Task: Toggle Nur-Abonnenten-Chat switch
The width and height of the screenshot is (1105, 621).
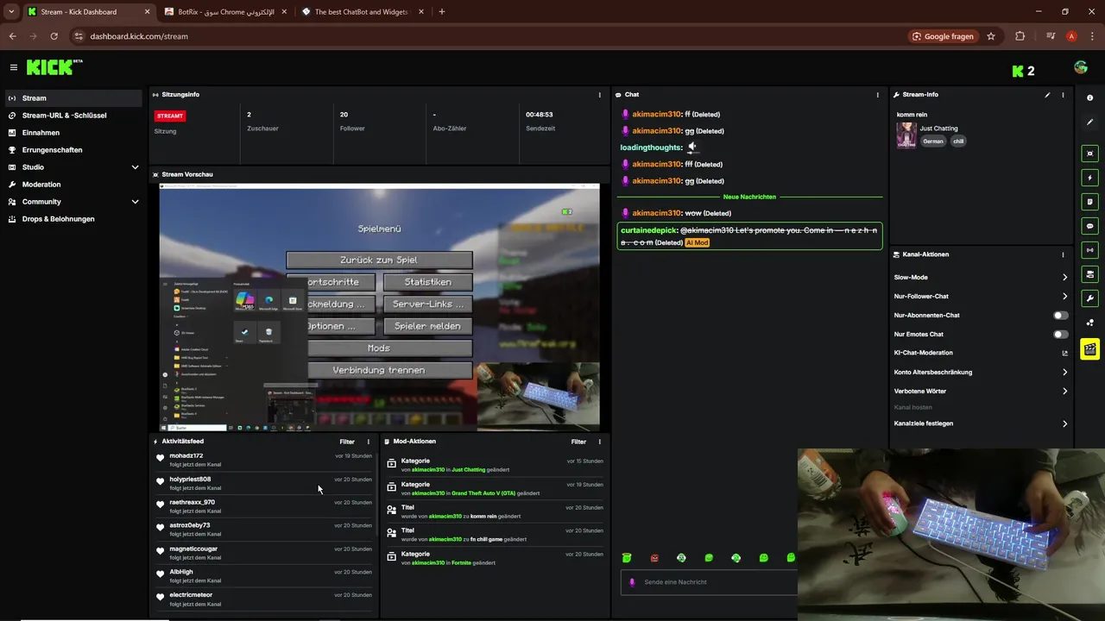Action: pos(1061,315)
